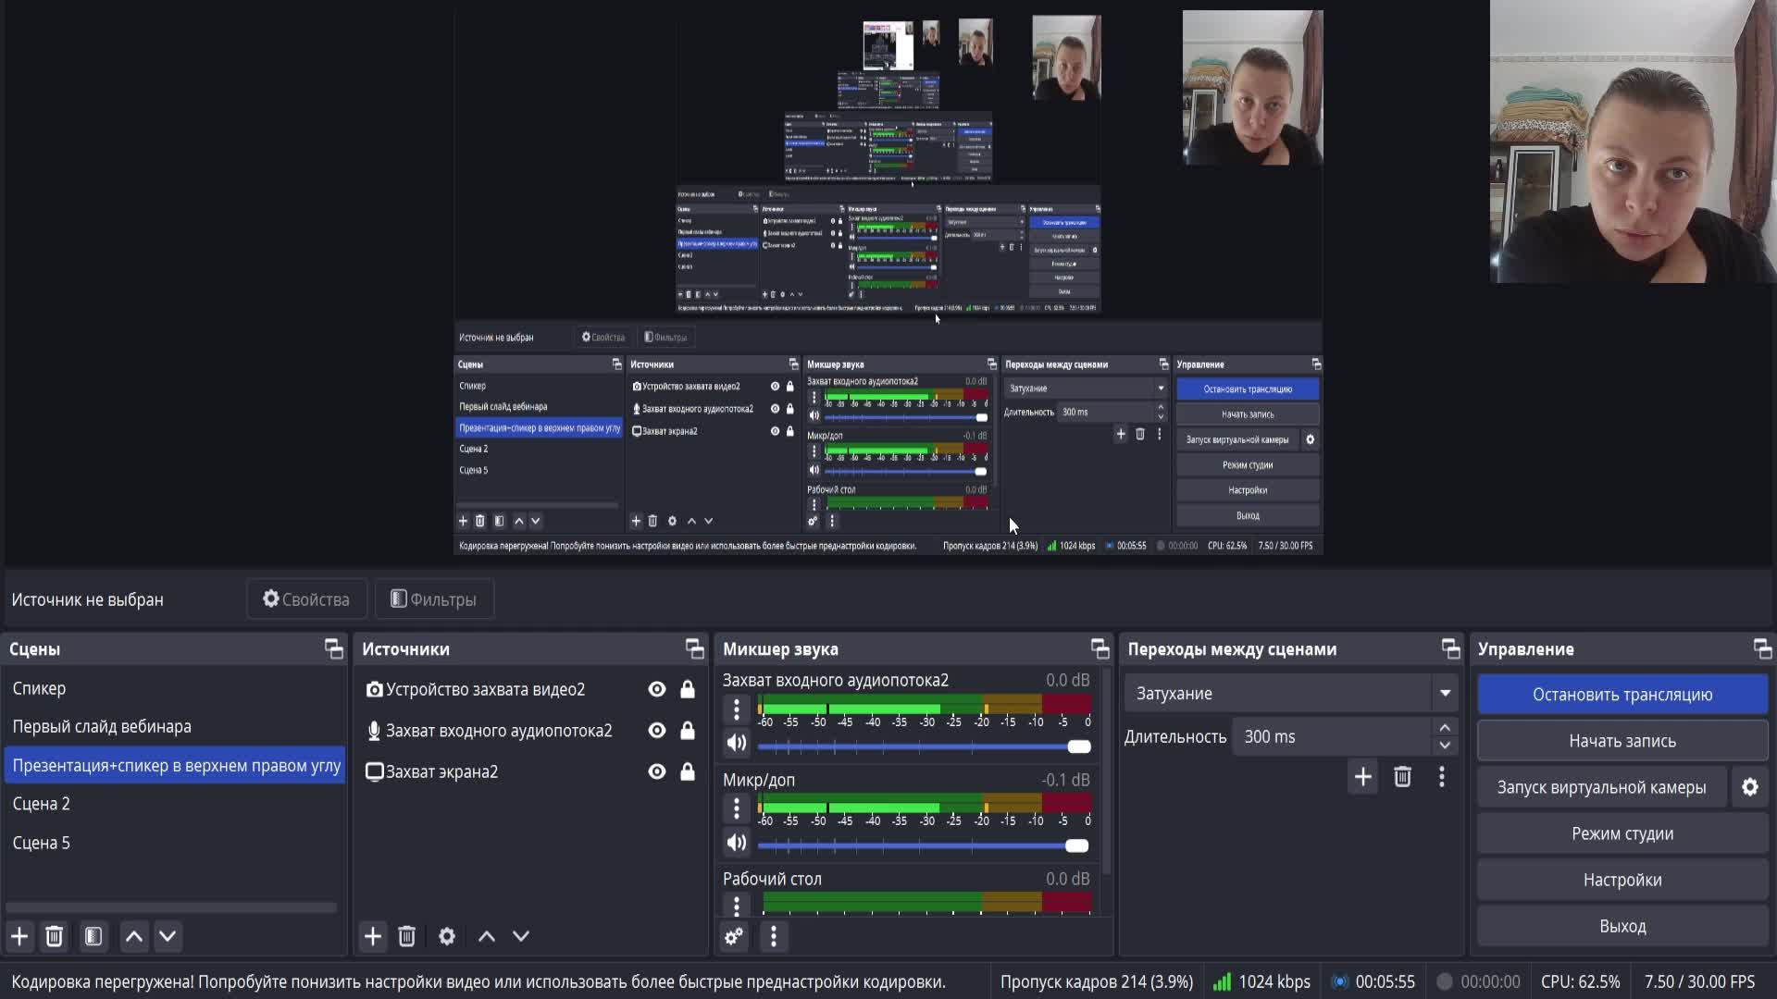The height and width of the screenshot is (999, 1777).
Task: Add a new source with plus icon
Action: point(373,936)
